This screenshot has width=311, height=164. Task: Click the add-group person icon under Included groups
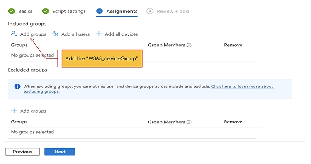click(14, 34)
